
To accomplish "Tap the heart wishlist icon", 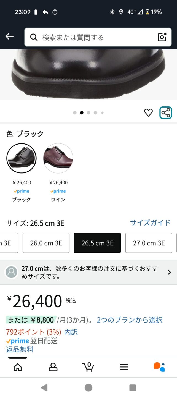I will pyautogui.click(x=148, y=112).
